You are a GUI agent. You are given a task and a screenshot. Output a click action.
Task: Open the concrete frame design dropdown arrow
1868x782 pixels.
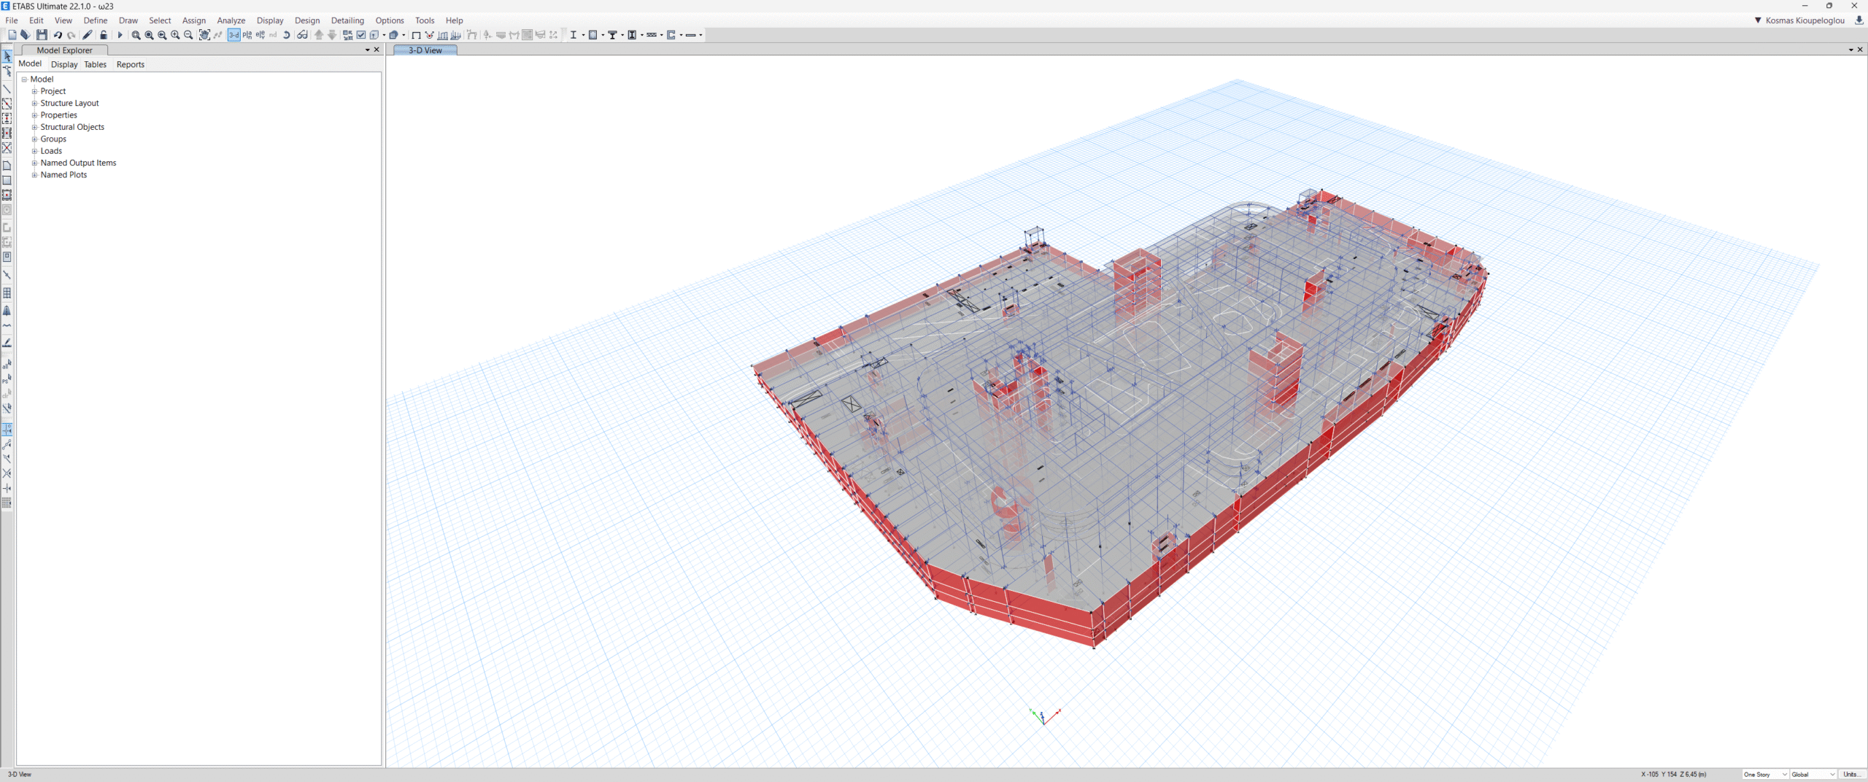[602, 35]
